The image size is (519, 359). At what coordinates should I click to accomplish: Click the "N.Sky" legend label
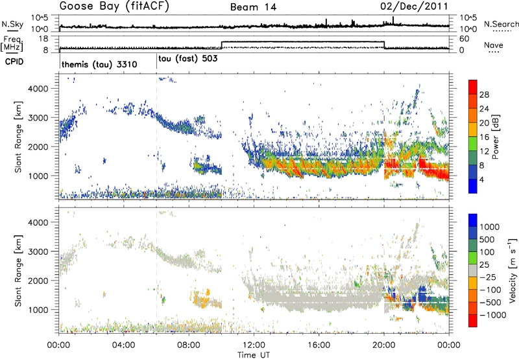point(12,24)
